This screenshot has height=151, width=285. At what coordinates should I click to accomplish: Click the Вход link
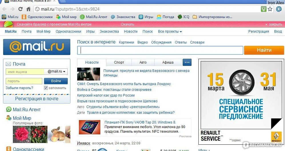click(278, 32)
